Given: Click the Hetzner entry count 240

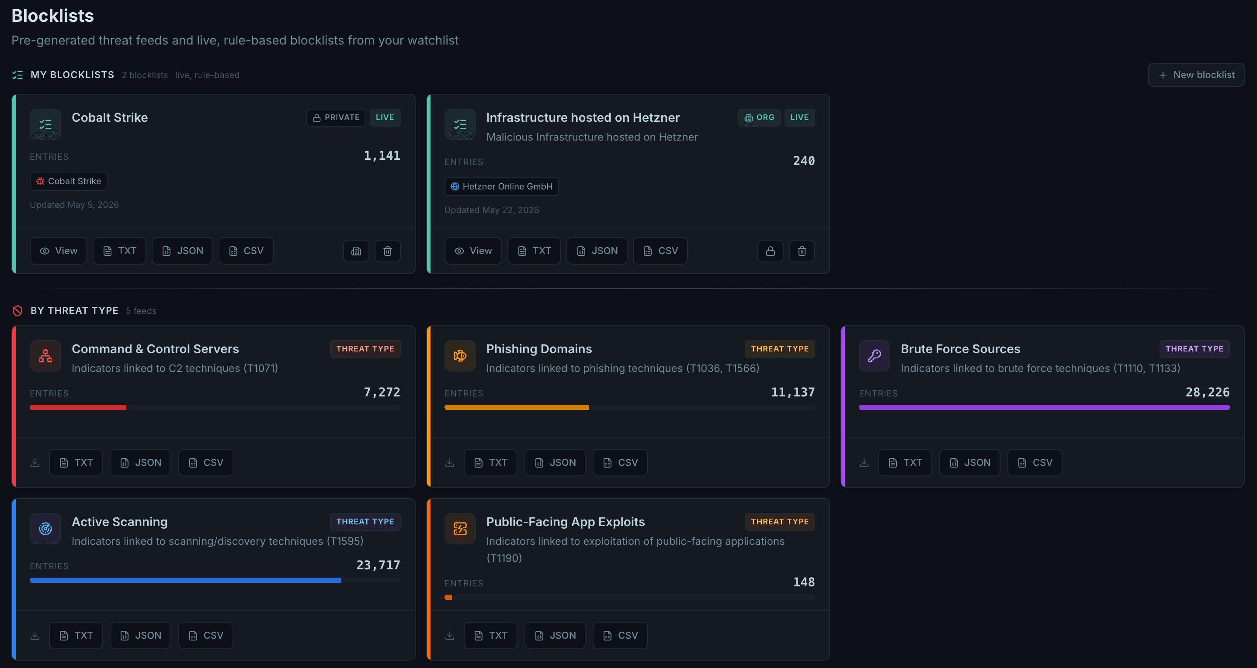Looking at the screenshot, I should [x=804, y=161].
